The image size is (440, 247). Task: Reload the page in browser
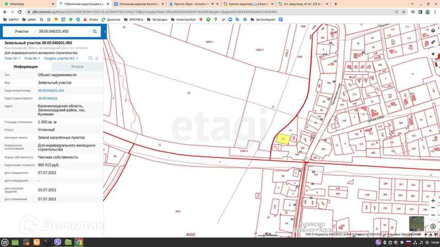(x=20, y=11)
